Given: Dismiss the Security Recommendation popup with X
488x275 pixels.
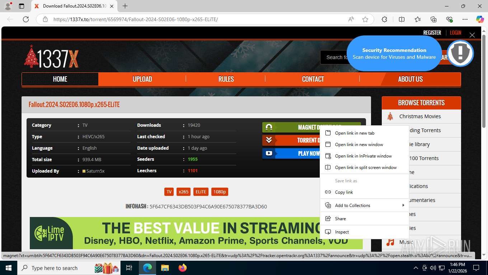Looking at the screenshot, I should [x=472, y=35].
